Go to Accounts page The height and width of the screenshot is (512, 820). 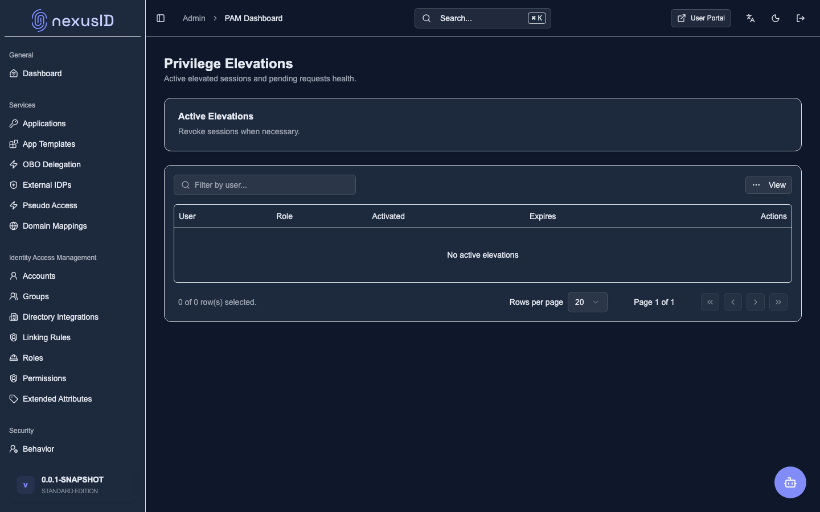click(72, 276)
